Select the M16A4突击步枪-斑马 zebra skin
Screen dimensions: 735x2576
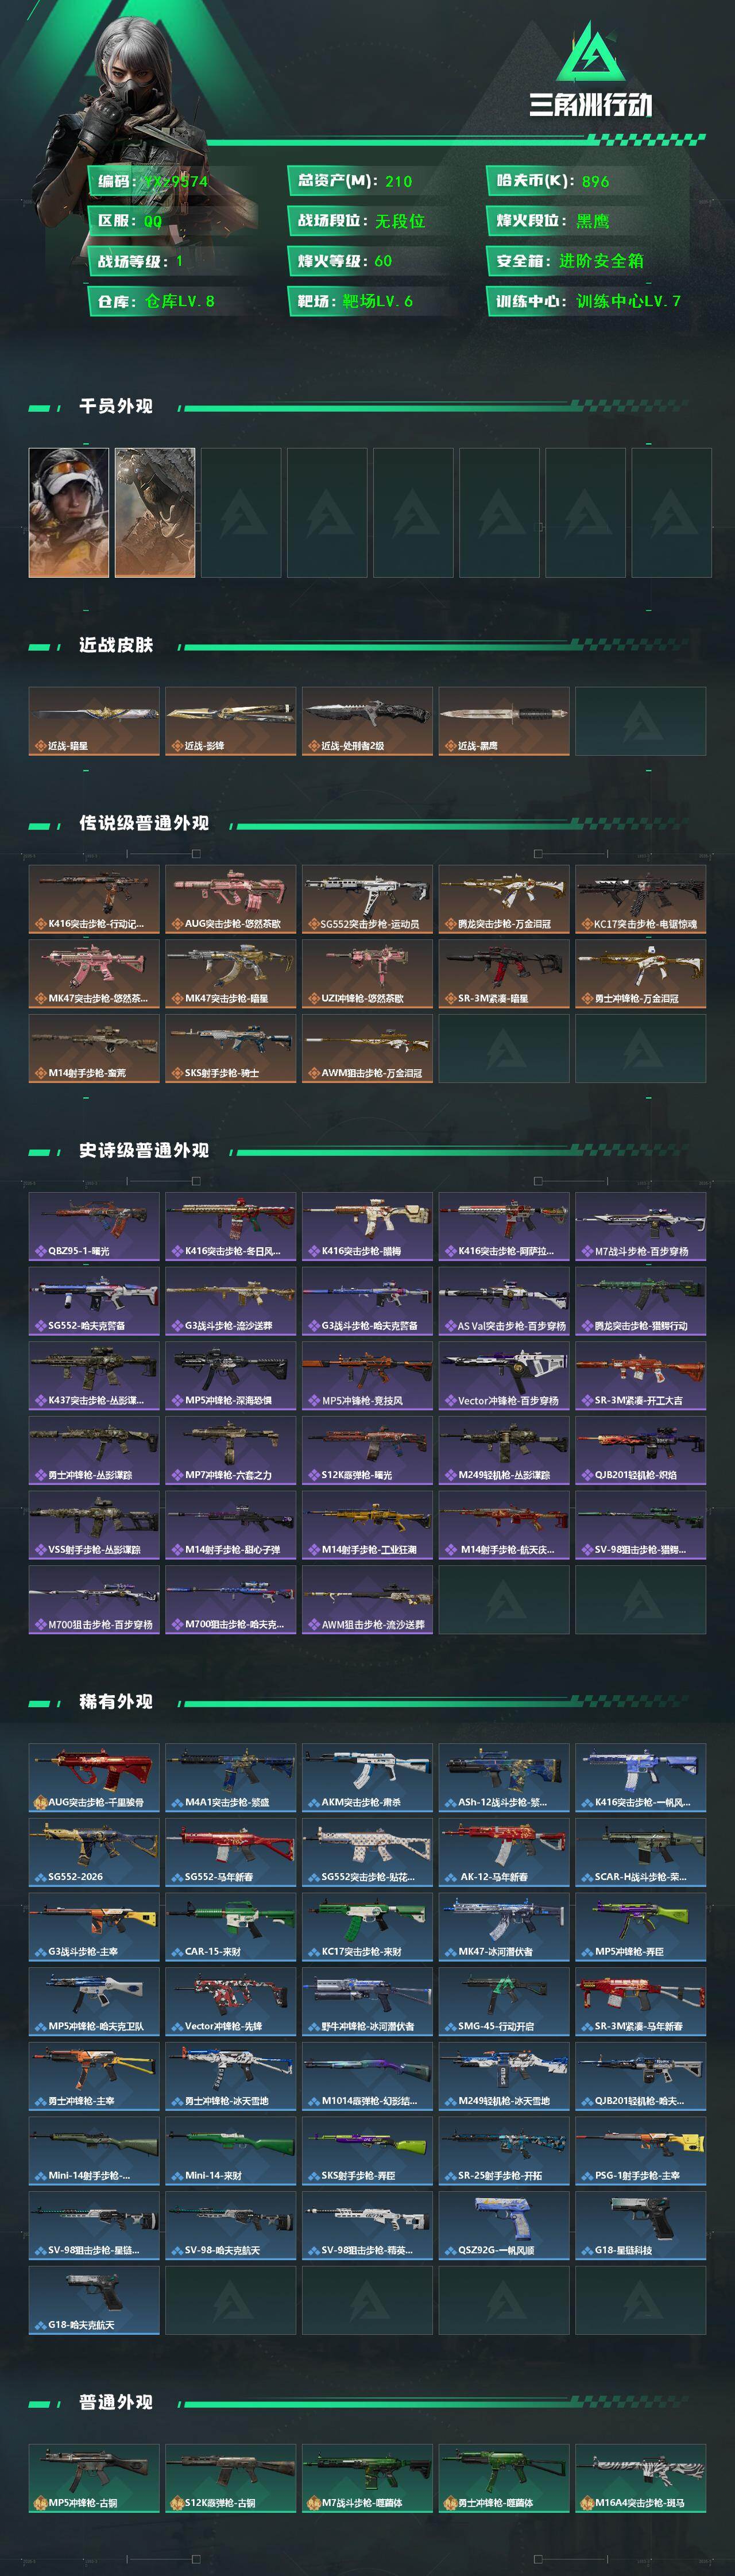[x=640, y=2478]
